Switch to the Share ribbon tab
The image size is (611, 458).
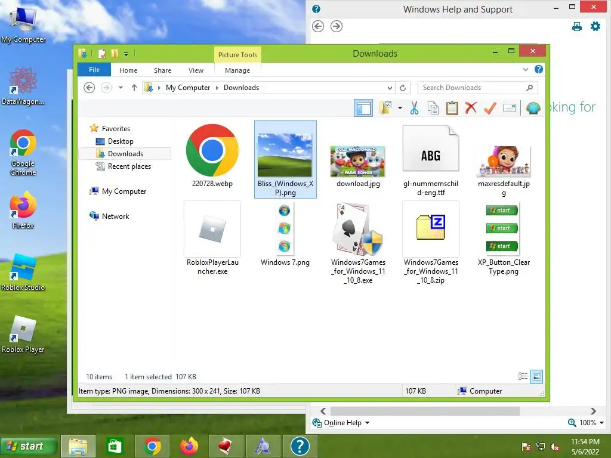pyautogui.click(x=162, y=70)
